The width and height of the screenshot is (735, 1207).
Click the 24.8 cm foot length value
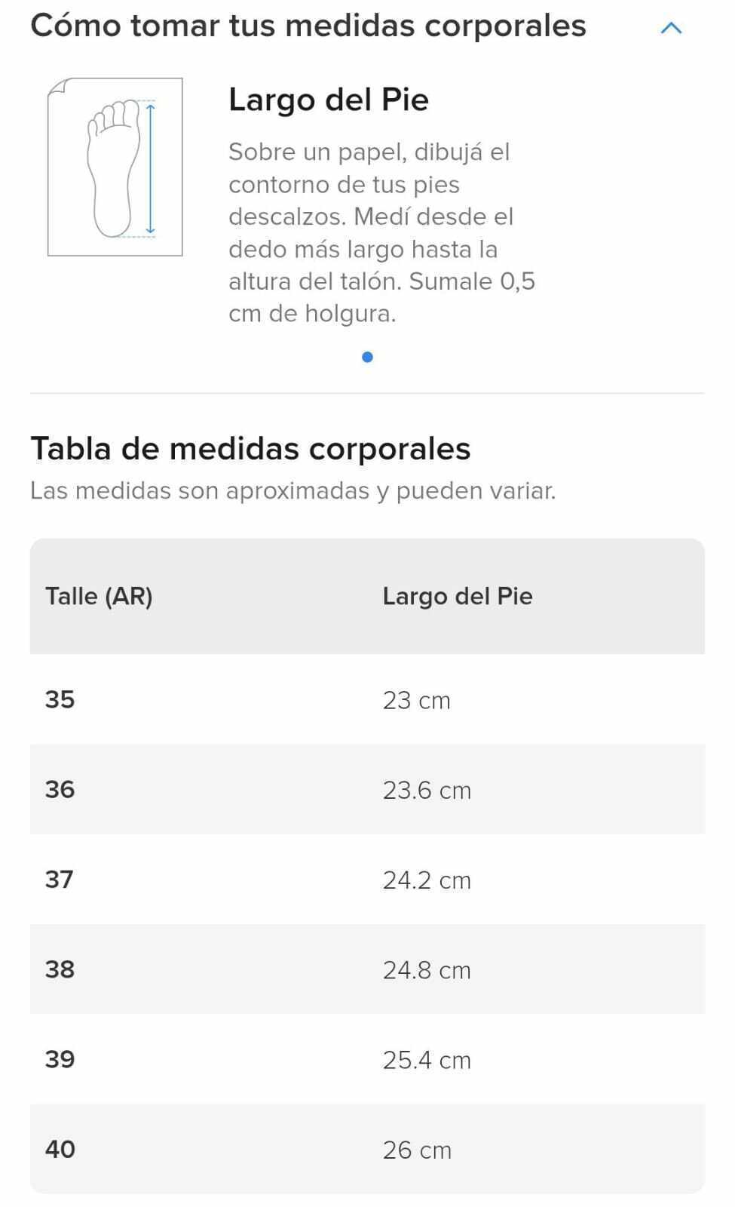pyautogui.click(x=427, y=969)
